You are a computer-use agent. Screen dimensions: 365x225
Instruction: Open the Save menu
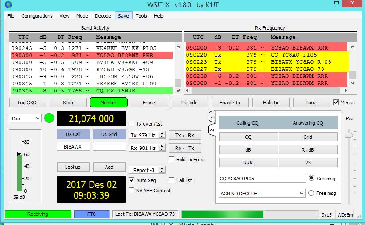pos(123,16)
